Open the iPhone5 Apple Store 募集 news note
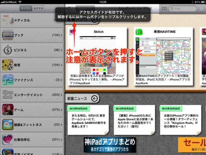The width and height of the screenshot is (206, 155). pyautogui.click(x=135, y=120)
